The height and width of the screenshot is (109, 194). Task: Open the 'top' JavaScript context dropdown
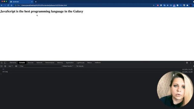coord(11,66)
